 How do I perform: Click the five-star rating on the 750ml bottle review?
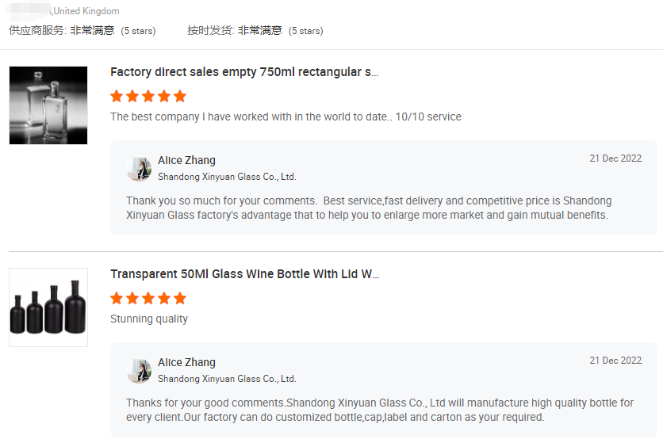(x=148, y=96)
